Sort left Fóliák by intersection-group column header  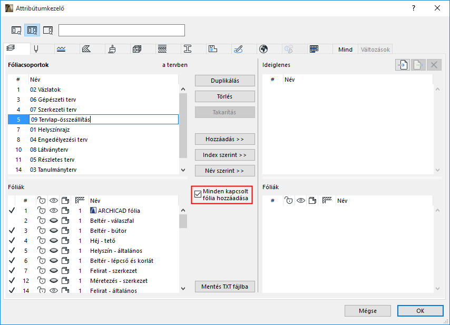tap(80, 200)
